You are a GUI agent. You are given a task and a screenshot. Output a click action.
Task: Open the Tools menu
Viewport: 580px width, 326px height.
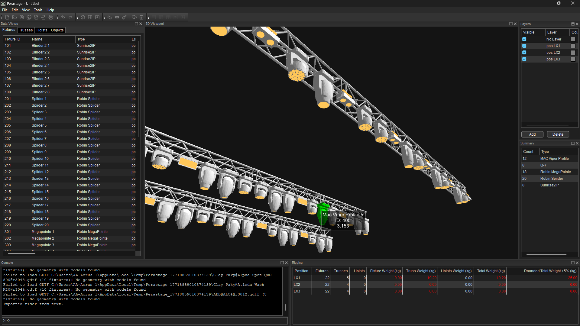tap(38, 10)
